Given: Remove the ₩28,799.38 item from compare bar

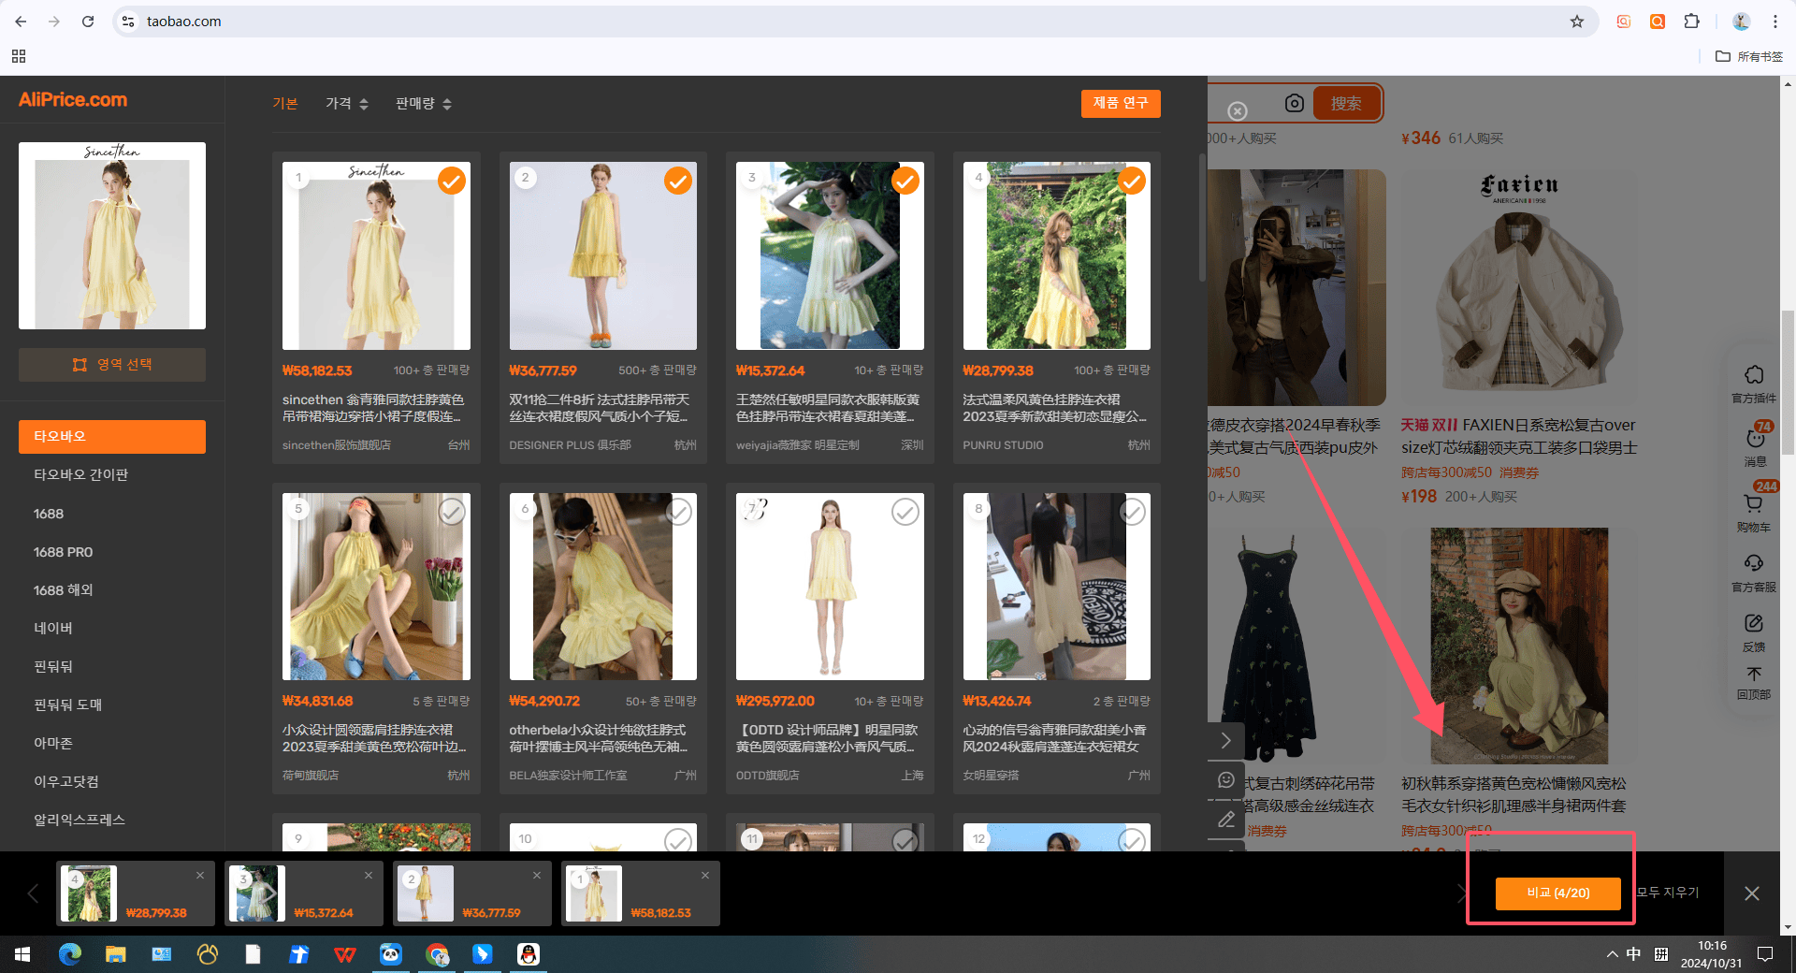Looking at the screenshot, I should (x=200, y=876).
